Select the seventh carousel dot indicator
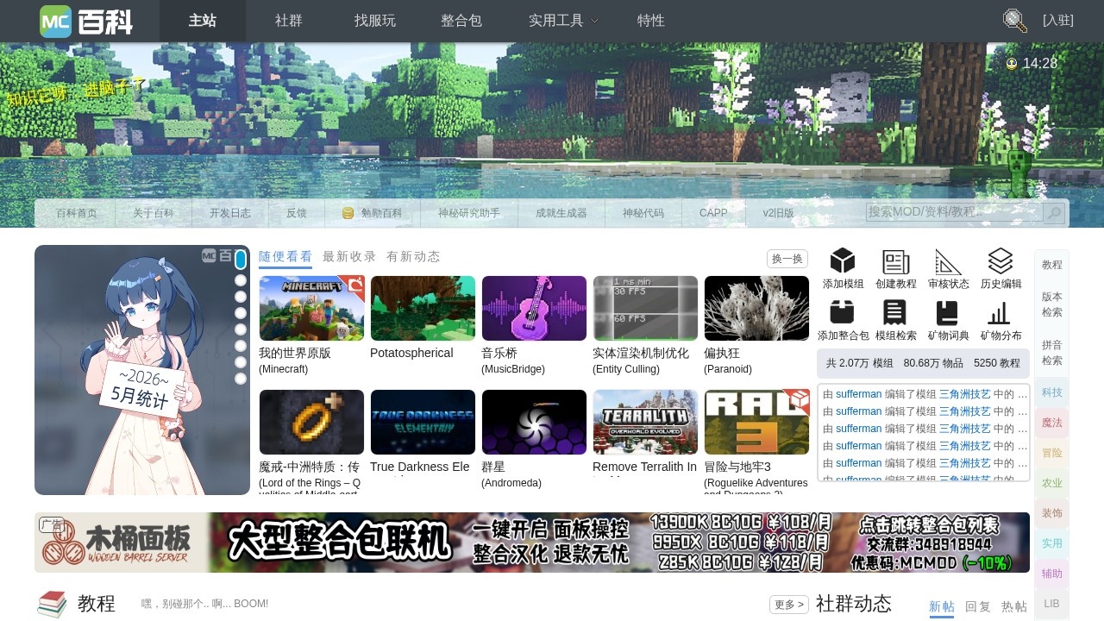 click(x=241, y=362)
